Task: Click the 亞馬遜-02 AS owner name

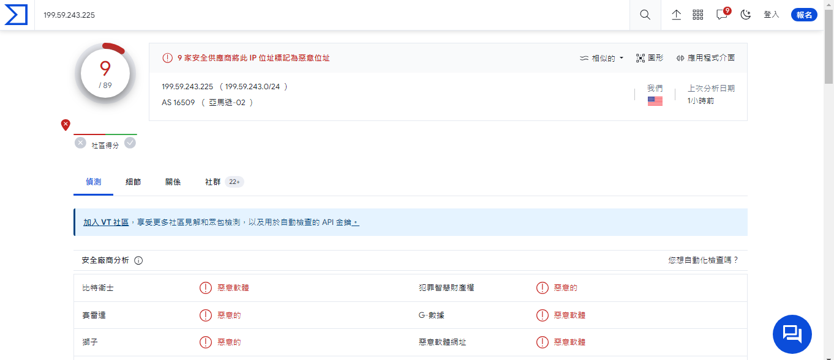Action: pyautogui.click(x=227, y=103)
